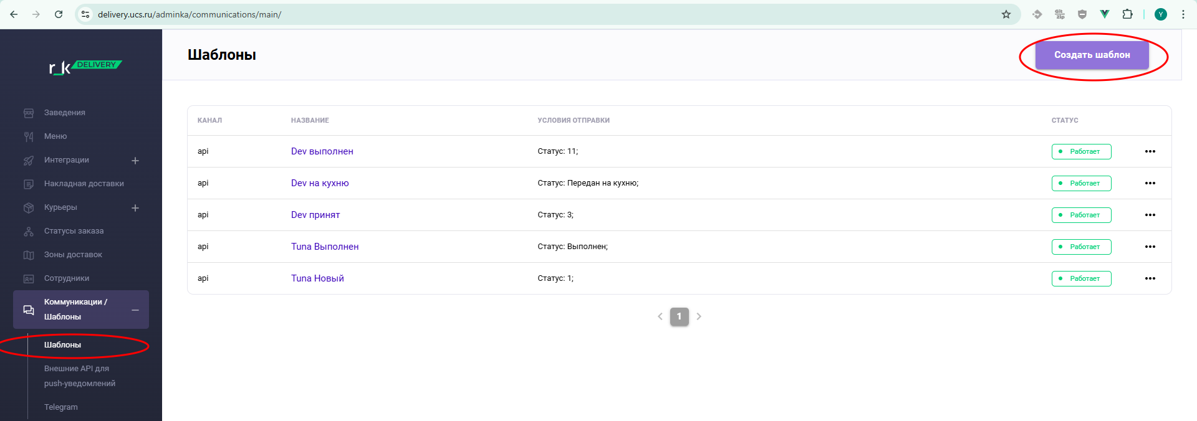The height and width of the screenshot is (421, 1197).
Task: Click the Курьеры box icon
Action: point(29,207)
